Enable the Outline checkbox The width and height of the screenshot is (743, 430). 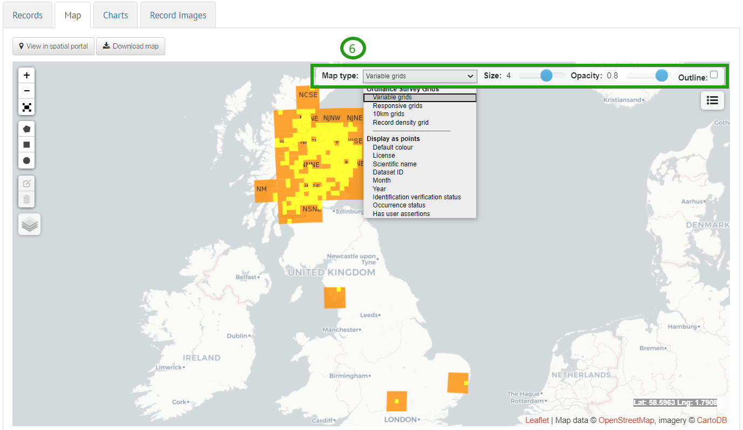click(x=714, y=75)
